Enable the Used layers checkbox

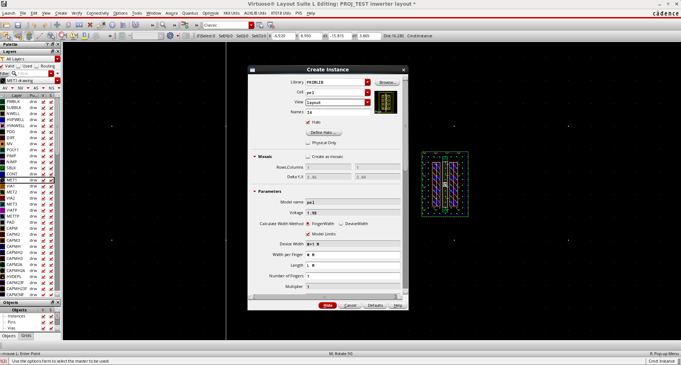(18, 66)
